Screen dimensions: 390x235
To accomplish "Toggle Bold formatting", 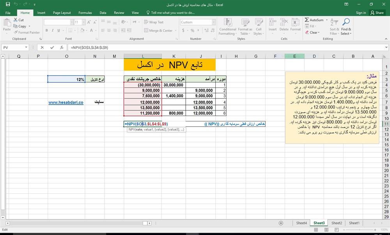I will point(46,30).
